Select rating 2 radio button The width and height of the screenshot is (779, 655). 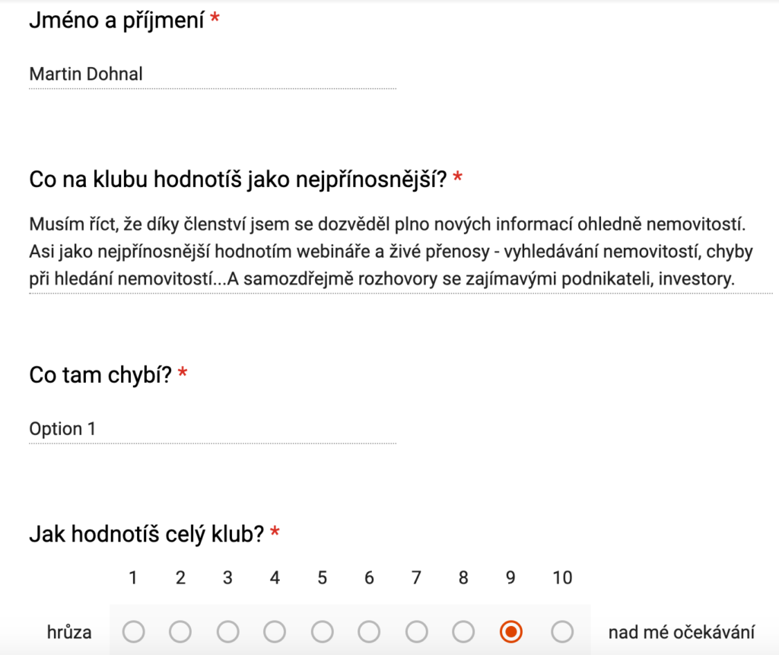point(180,632)
